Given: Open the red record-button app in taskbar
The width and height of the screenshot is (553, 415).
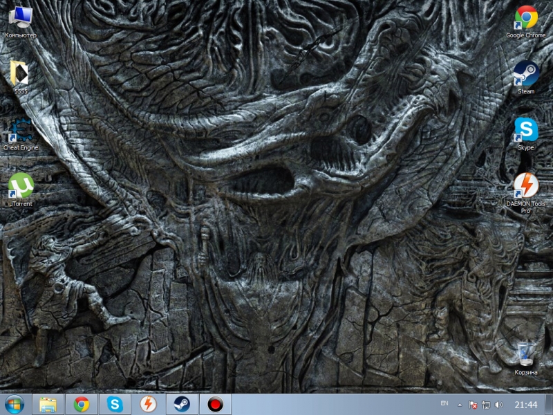Looking at the screenshot, I should coord(216,405).
